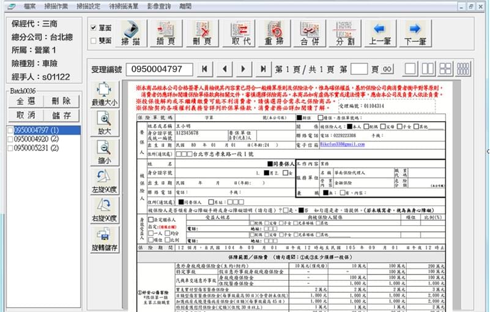Screen dimensions: 490x312
Task: Click the 儲存 (Save) button in the batch panel
Action: (61, 115)
